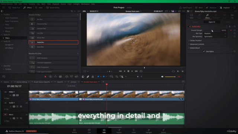The height and width of the screenshot is (134, 238).
Task: Select Gaussian Blur effect in list
Action: click(x=54, y=29)
